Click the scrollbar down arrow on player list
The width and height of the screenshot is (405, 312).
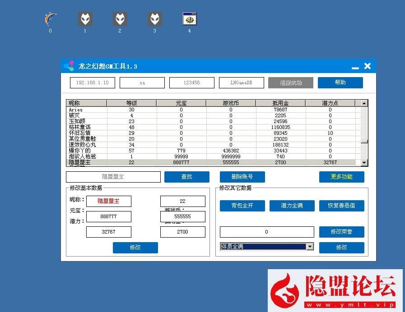[364, 162]
